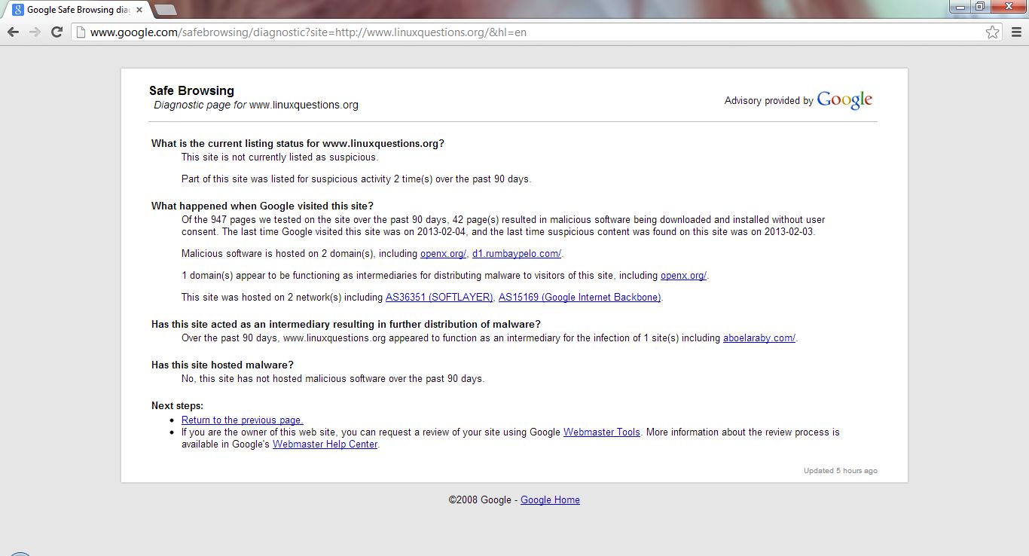Click 'What is the current listing status' heading

pos(298,144)
